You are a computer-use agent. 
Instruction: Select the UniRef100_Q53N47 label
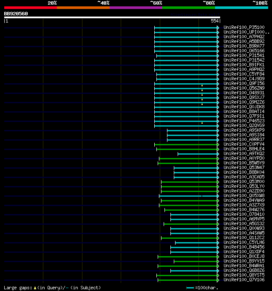(244, 167)
